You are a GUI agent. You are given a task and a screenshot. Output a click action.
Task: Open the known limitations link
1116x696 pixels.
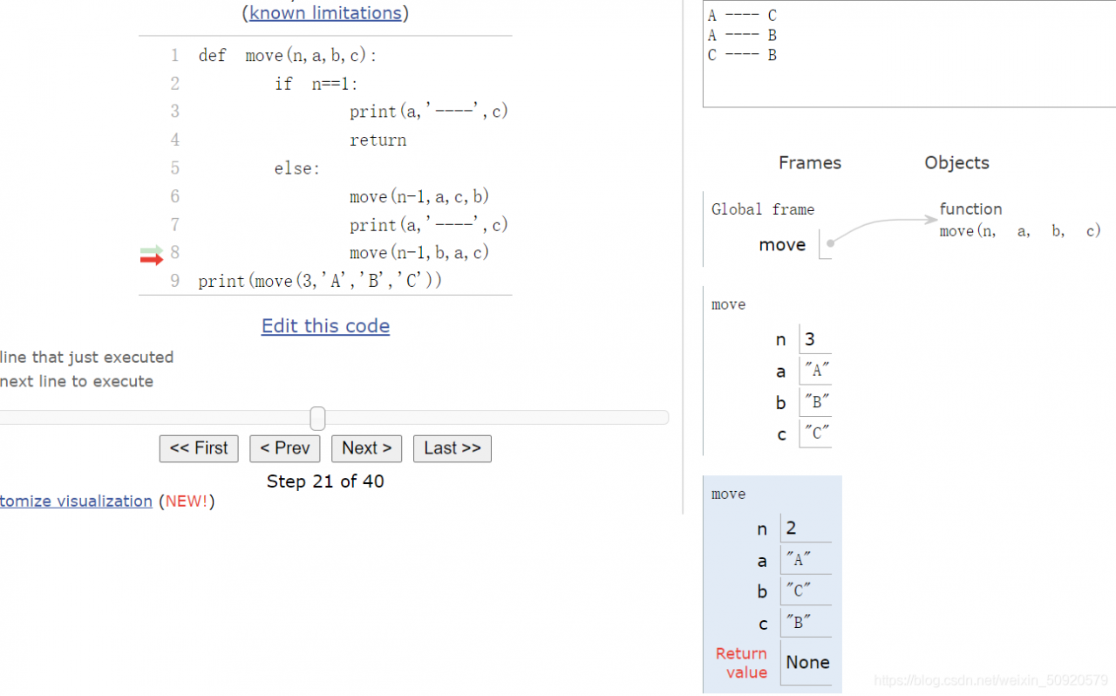point(325,13)
